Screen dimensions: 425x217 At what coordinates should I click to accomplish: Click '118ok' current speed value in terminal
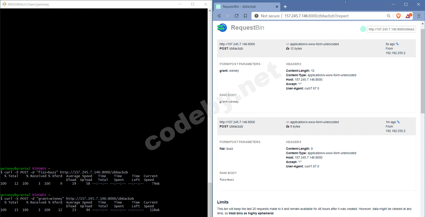point(155,210)
